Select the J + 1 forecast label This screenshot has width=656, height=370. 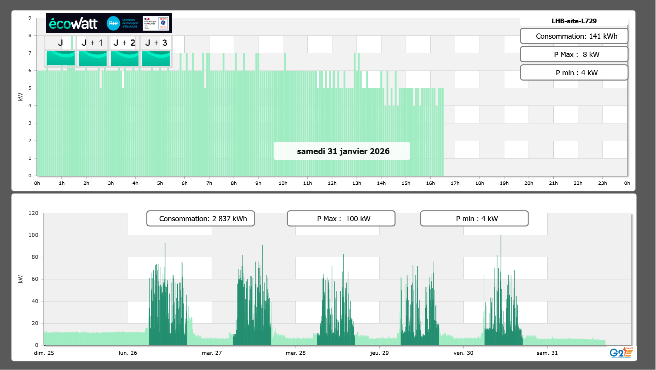click(x=92, y=43)
